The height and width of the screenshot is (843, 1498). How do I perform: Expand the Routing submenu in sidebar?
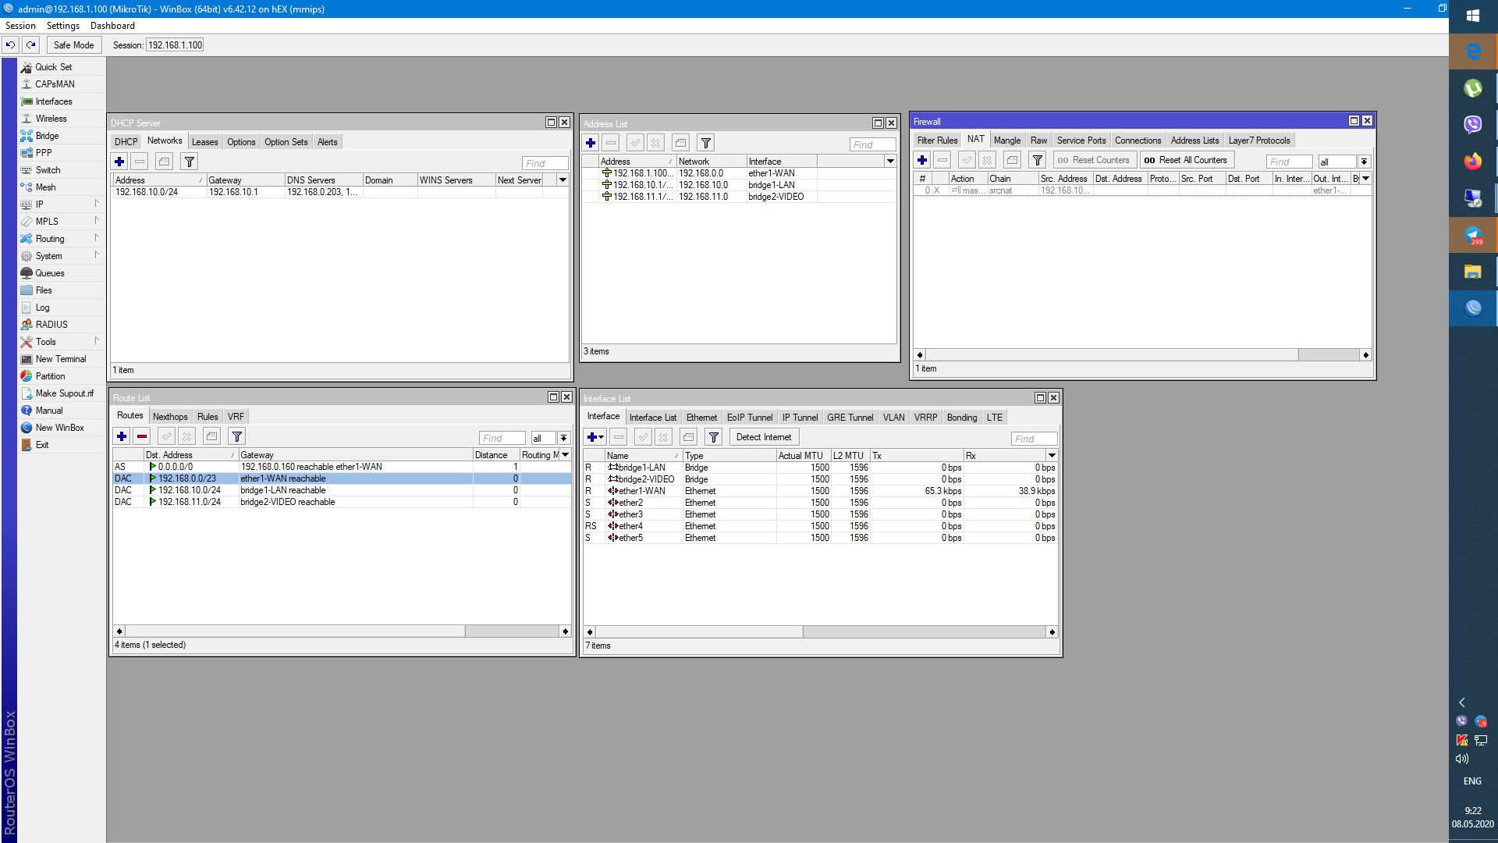click(97, 238)
